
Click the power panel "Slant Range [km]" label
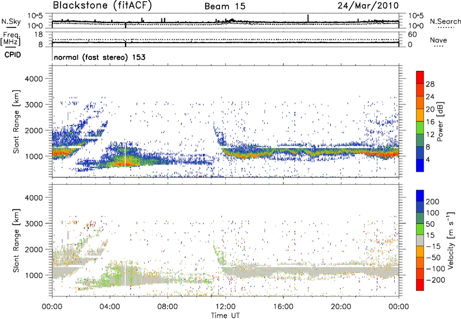tap(17, 121)
